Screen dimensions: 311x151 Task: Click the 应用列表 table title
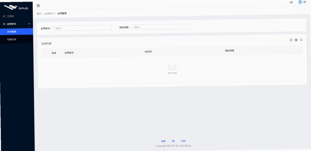coord(46,44)
